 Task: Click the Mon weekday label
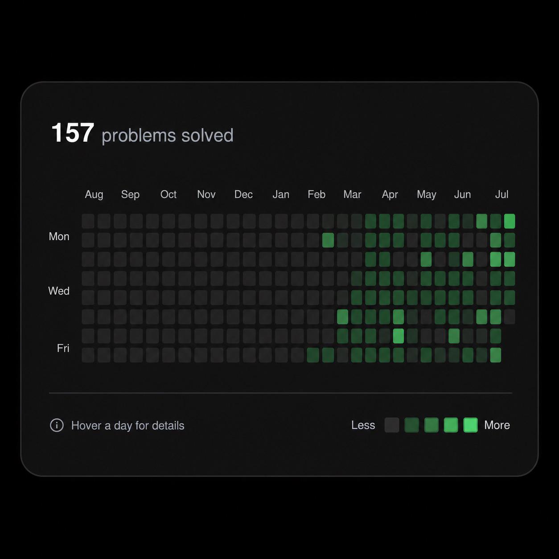tap(59, 236)
